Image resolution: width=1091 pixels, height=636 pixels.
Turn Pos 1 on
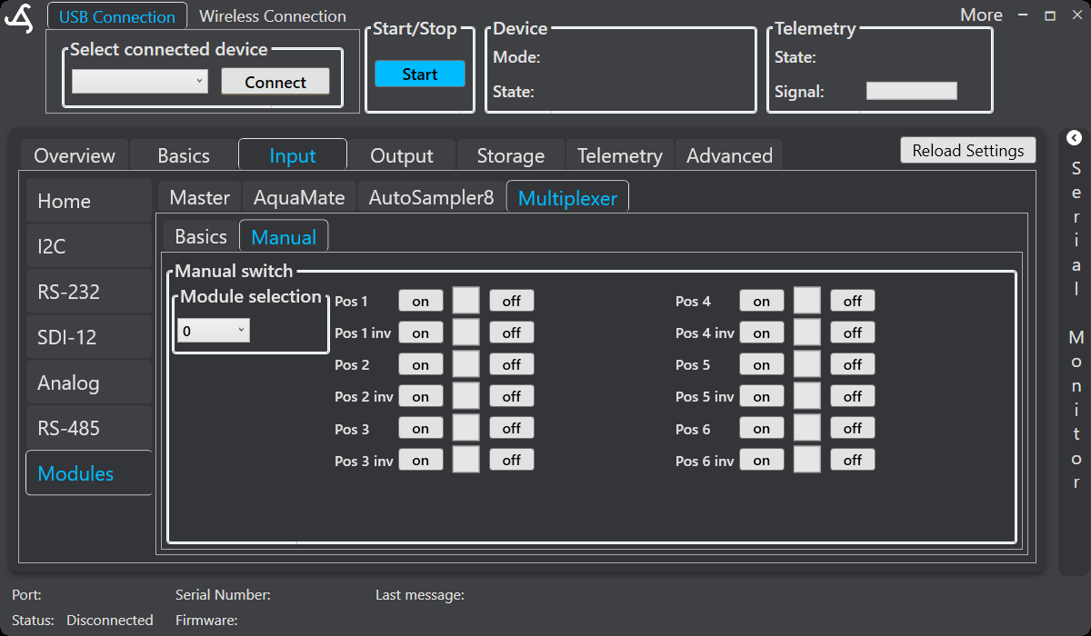click(421, 301)
